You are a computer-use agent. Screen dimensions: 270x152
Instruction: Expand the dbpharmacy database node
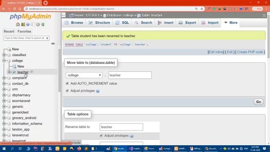tap(4, 95)
